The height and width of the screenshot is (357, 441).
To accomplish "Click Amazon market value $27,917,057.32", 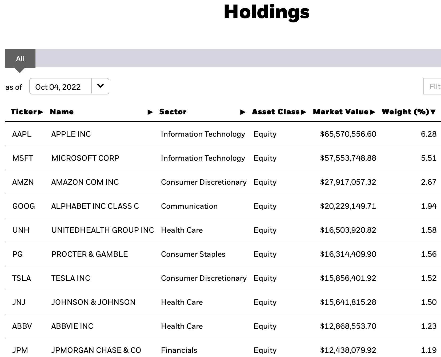I will [348, 182].
